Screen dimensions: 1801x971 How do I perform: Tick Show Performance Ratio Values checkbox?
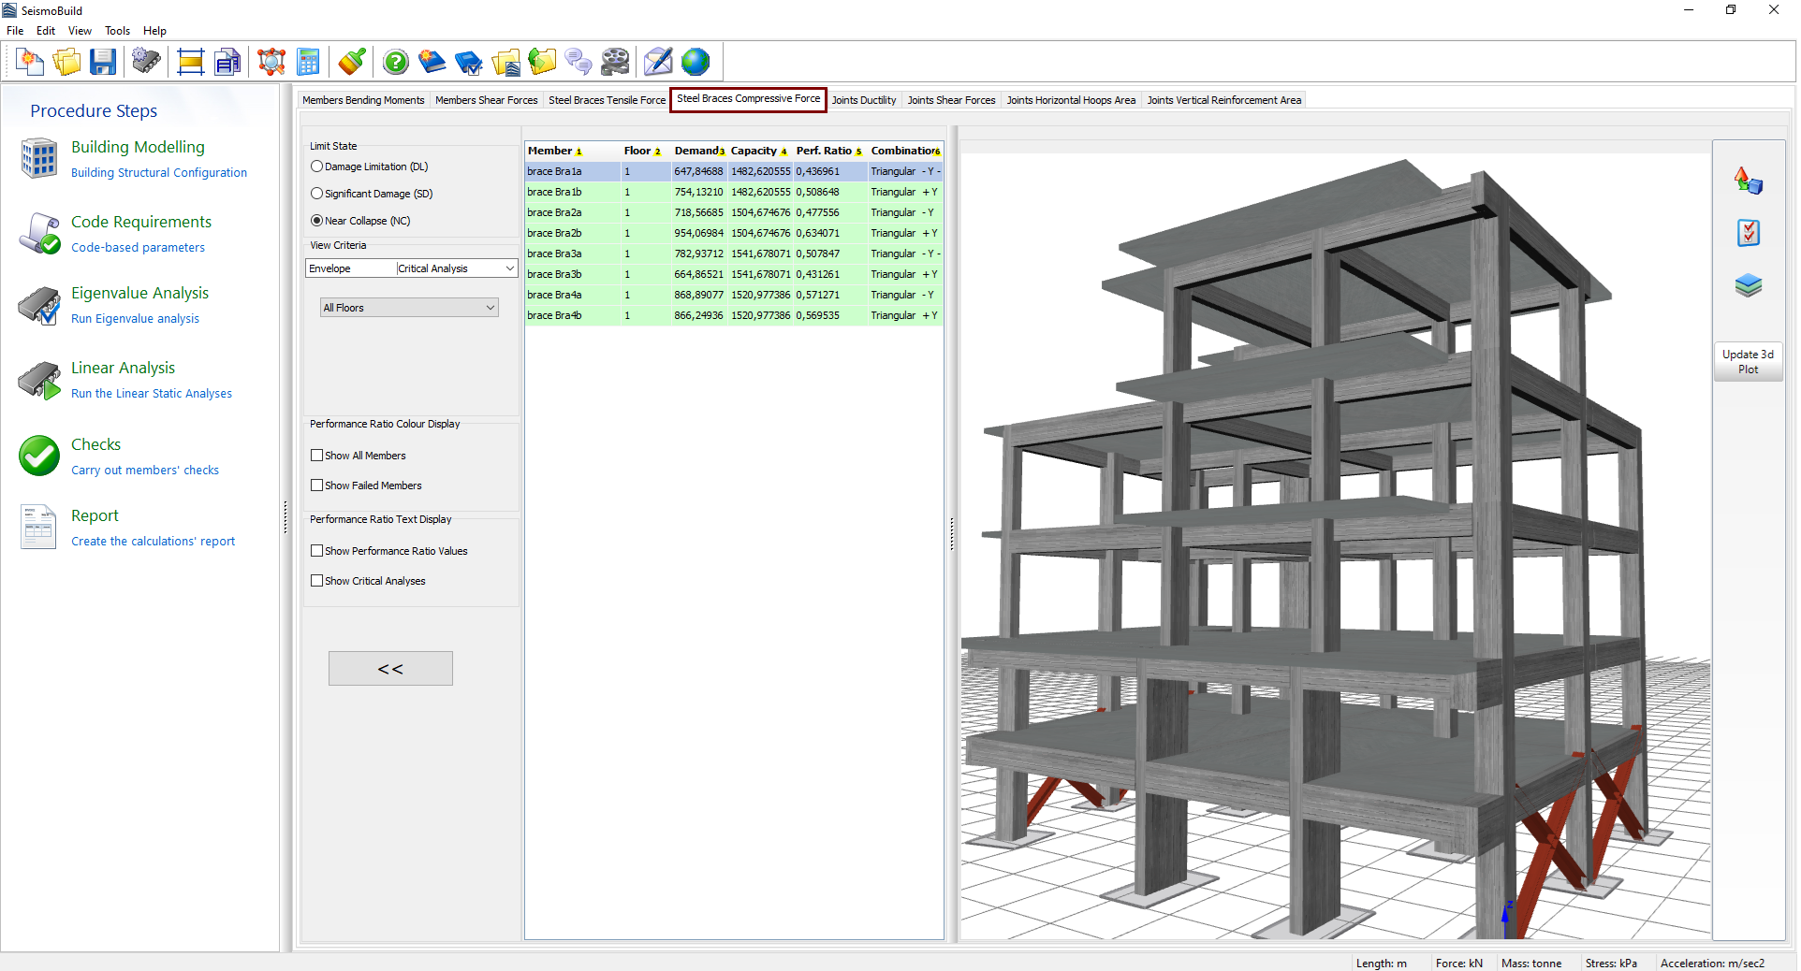(317, 551)
